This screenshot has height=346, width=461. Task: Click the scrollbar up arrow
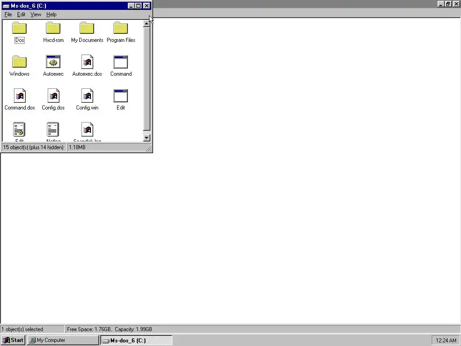coord(146,23)
